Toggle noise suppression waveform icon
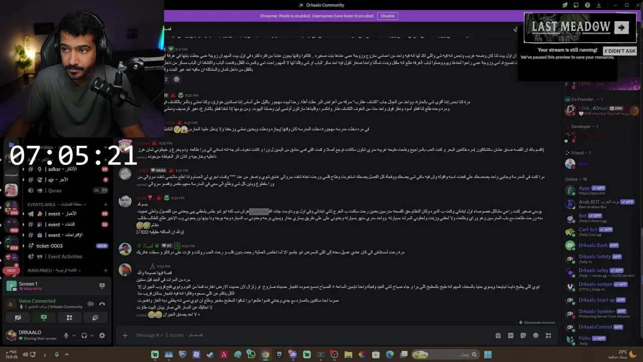The width and height of the screenshot is (643, 362). [x=91, y=304]
